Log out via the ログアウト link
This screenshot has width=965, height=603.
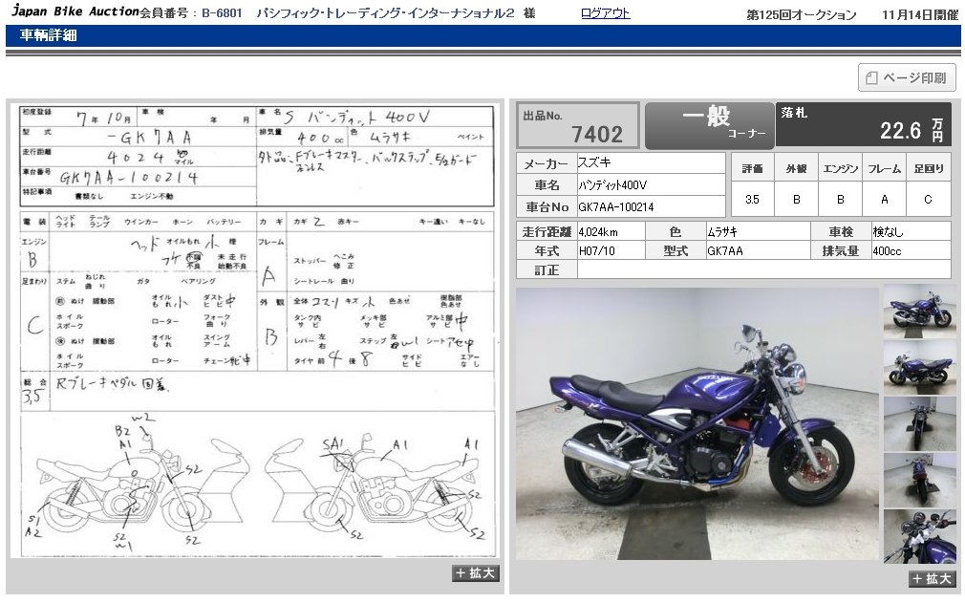605,13
